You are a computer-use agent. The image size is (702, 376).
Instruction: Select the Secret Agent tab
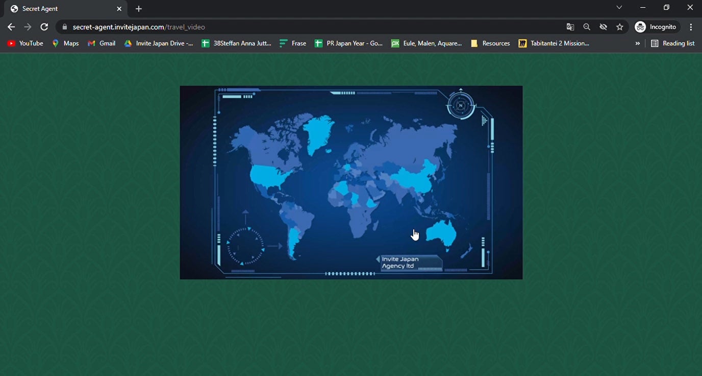coord(66,9)
